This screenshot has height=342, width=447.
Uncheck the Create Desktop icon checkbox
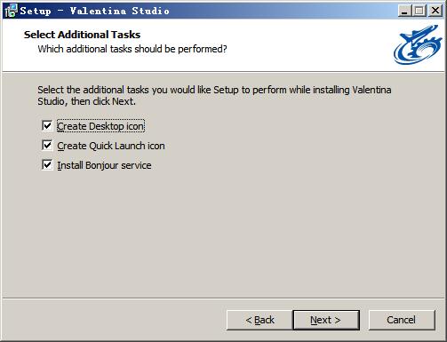tap(47, 125)
